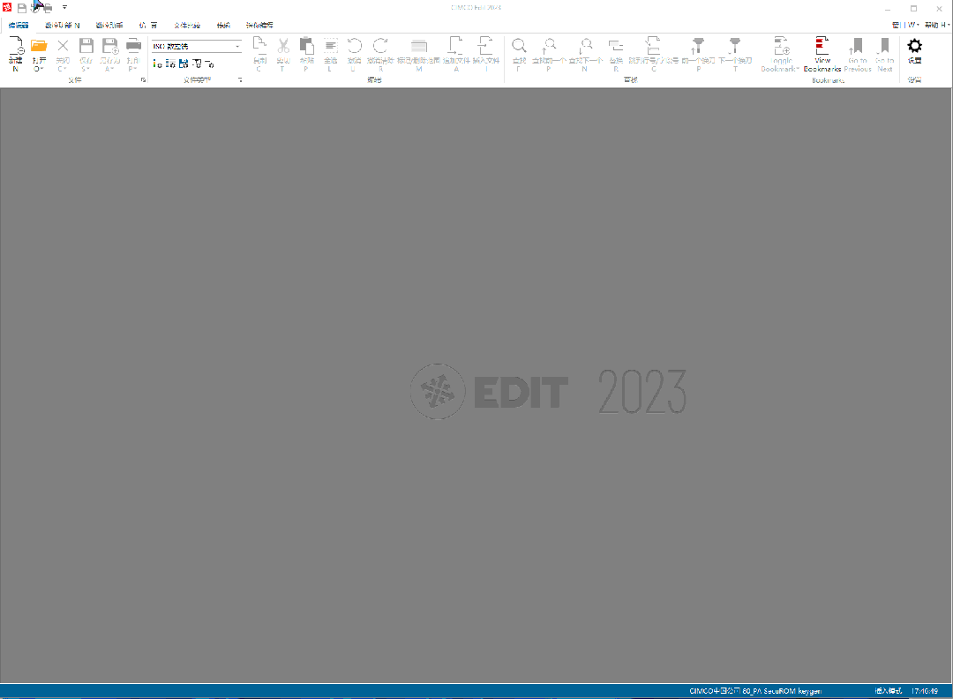The width and height of the screenshot is (953, 699).
Task: Click the license text CIMCO 60_PA SecuROM keygen
Action: (754, 691)
